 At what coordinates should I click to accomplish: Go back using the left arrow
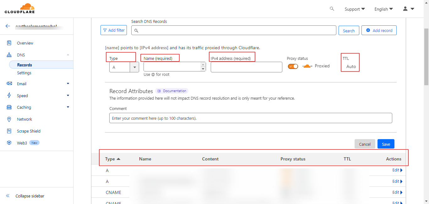point(8,26)
